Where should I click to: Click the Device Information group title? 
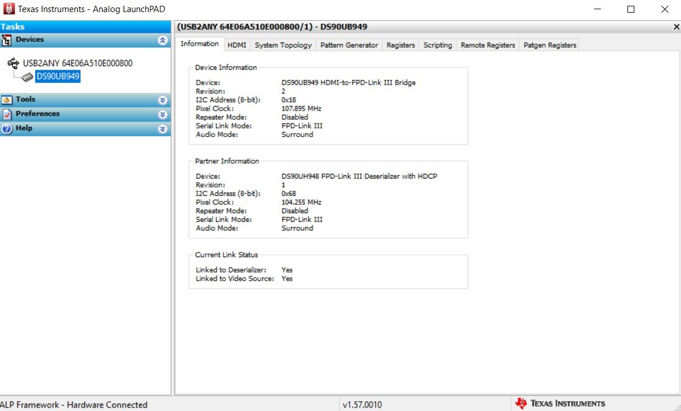tap(226, 68)
